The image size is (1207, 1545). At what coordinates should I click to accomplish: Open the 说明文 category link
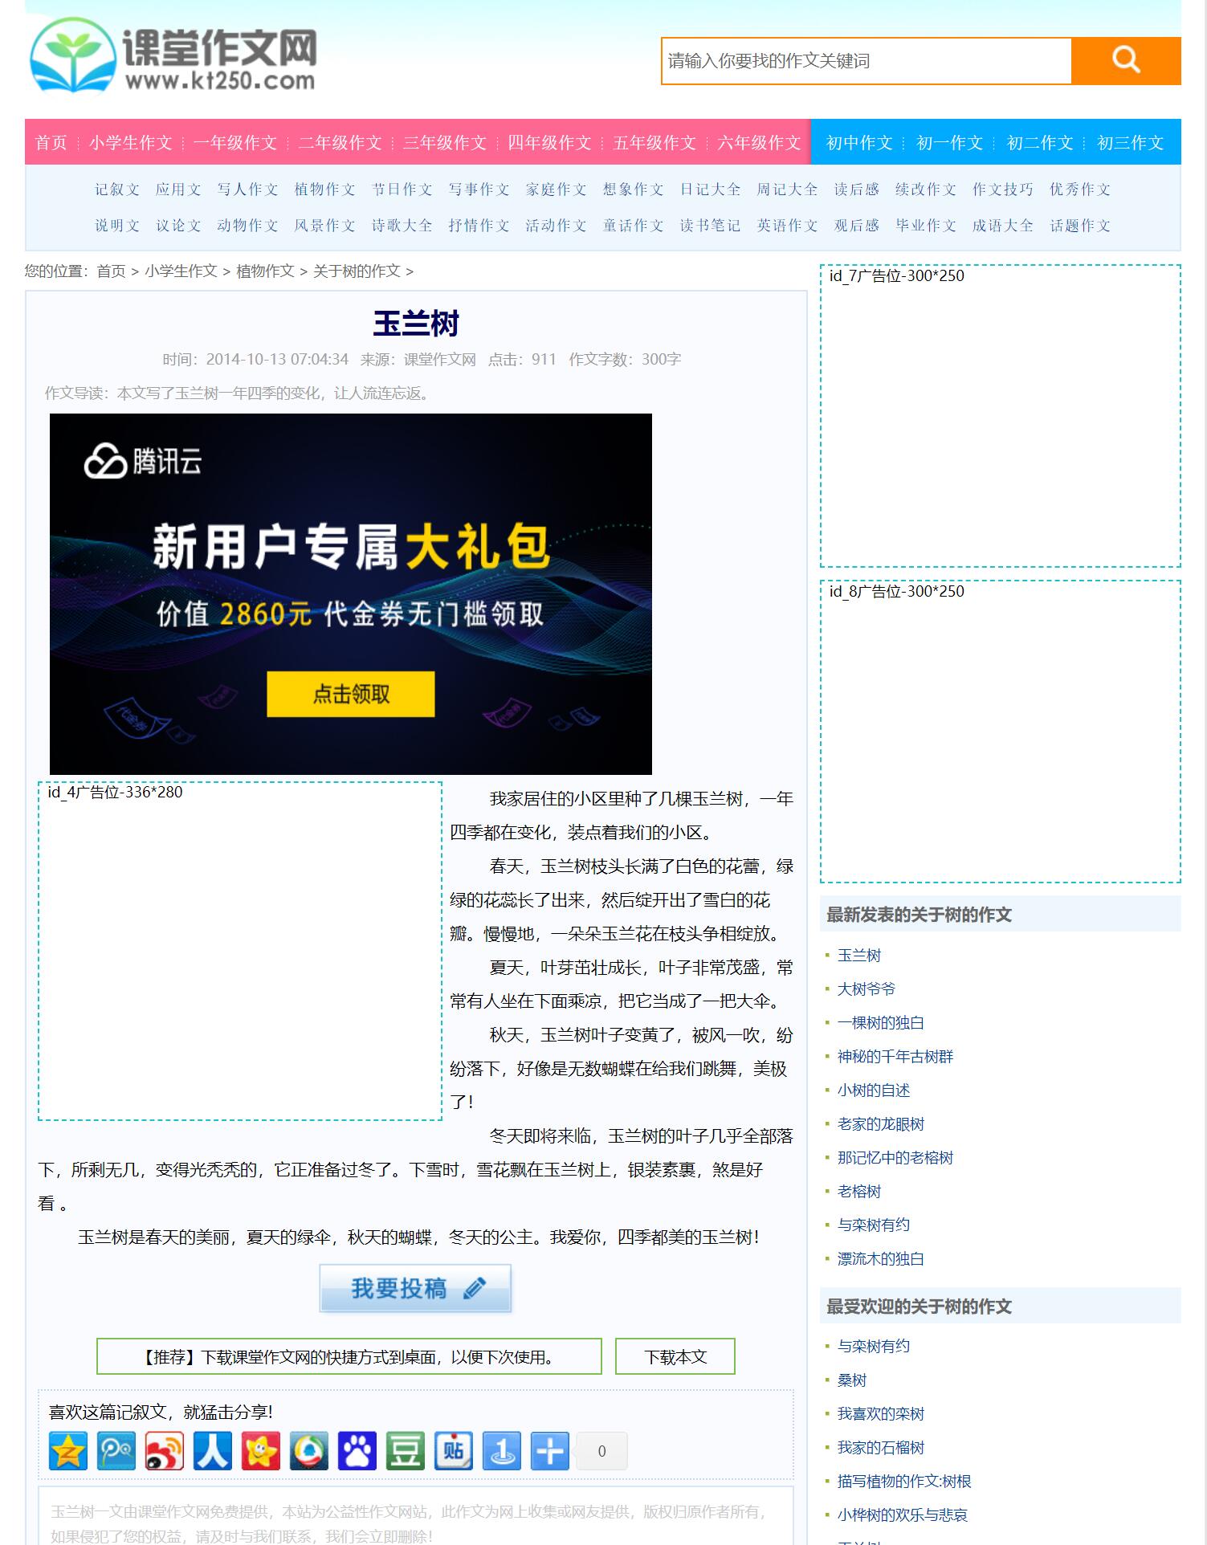(117, 226)
